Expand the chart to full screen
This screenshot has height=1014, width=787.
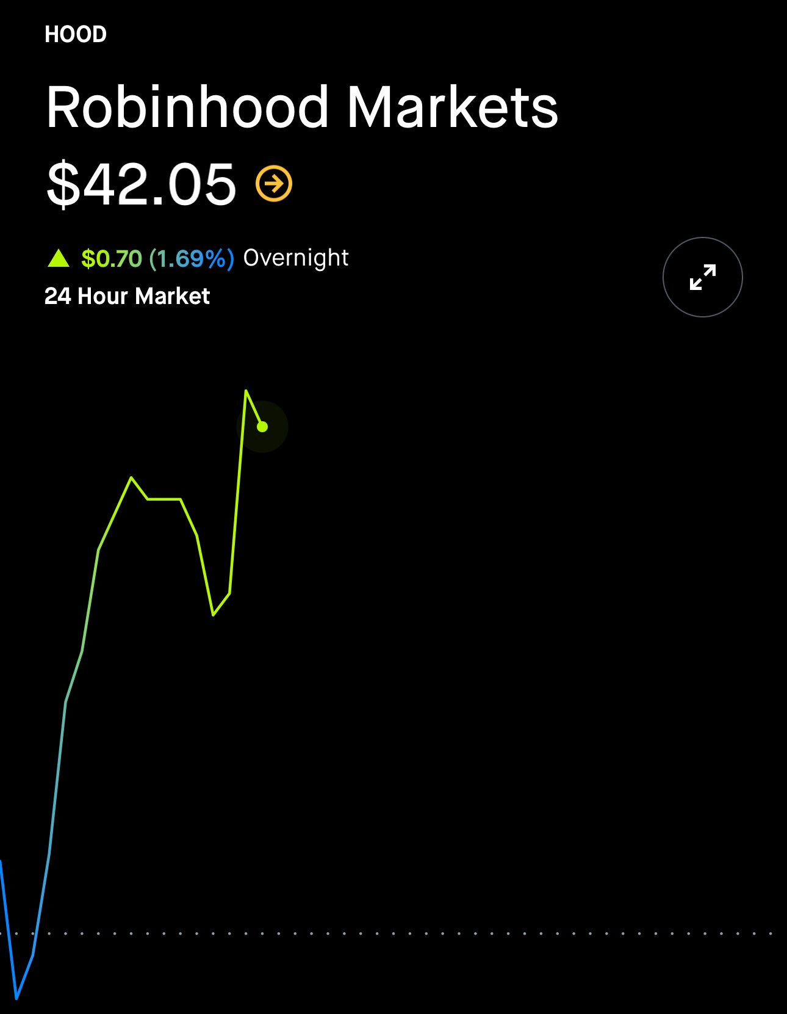click(x=702, y=277)
